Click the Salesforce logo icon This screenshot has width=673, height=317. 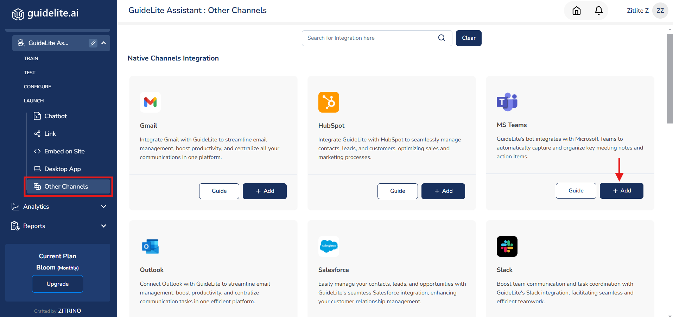329,246
